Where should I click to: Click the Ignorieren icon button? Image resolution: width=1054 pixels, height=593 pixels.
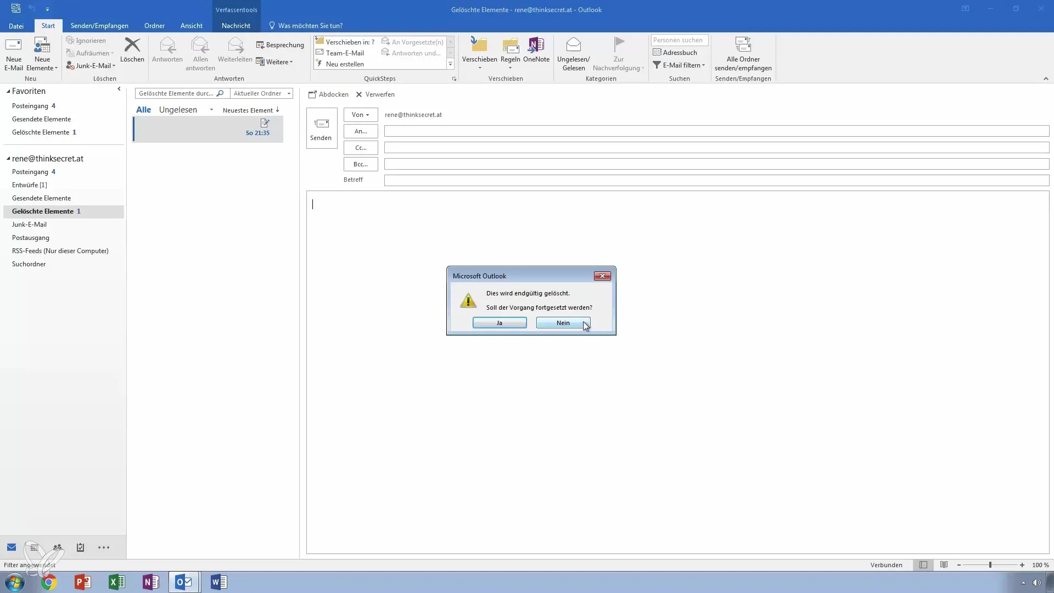[x=86, y=41]
